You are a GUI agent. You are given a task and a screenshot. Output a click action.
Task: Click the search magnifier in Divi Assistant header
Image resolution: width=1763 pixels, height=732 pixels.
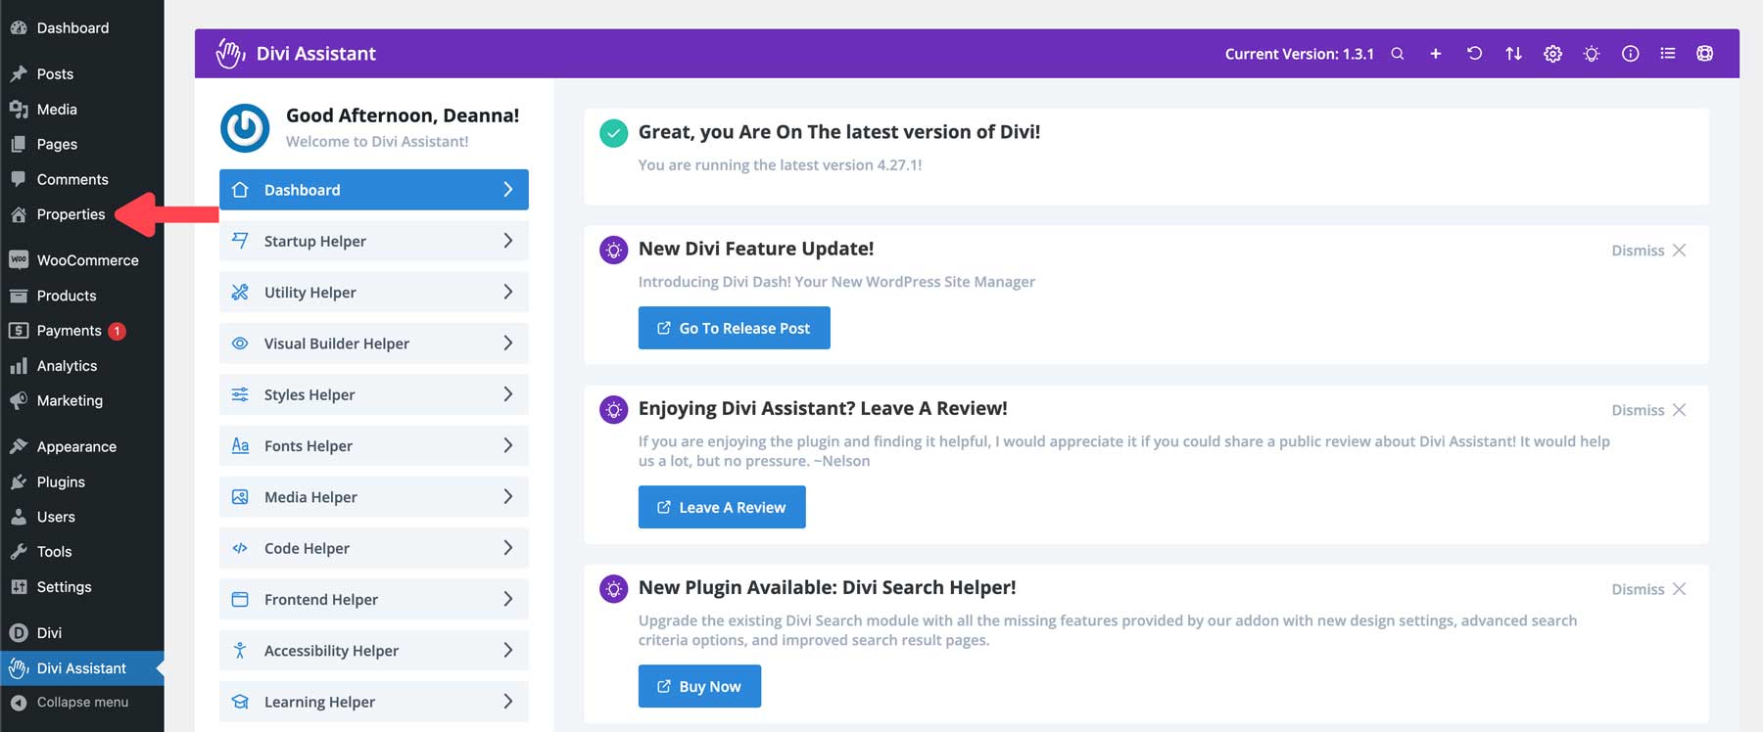point(1398,54)
